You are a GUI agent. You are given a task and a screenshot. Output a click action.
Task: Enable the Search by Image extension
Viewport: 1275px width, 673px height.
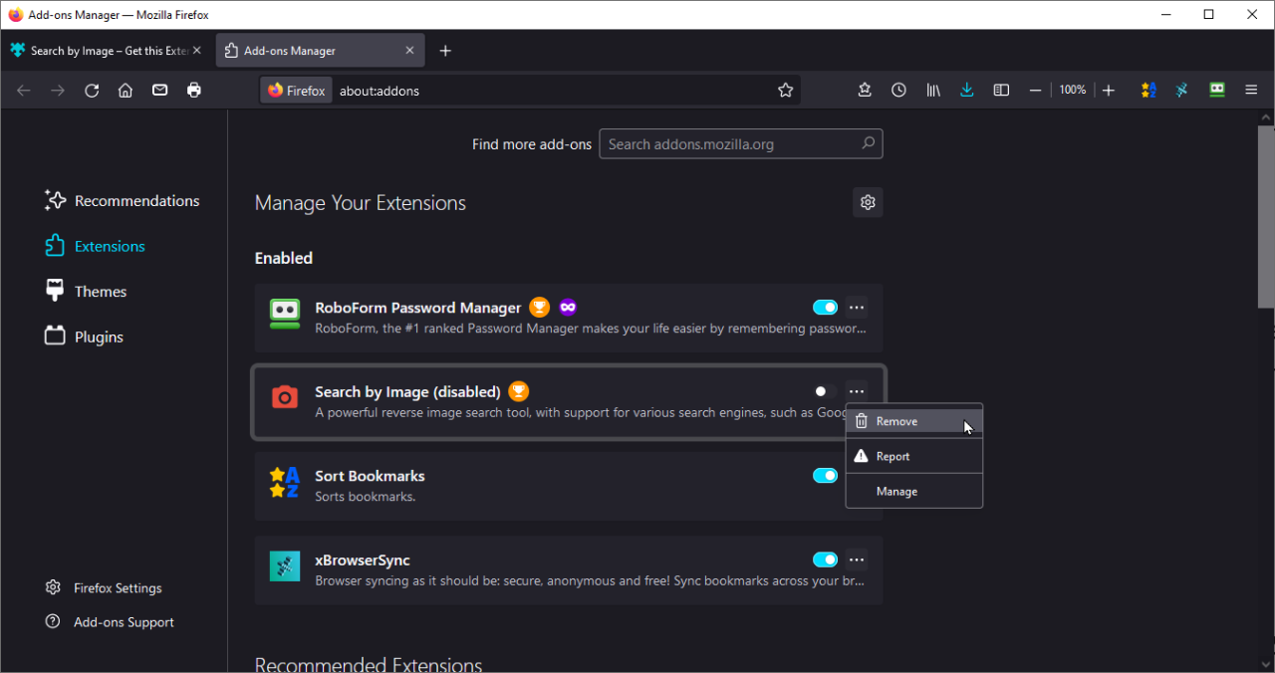pos(820,391)
